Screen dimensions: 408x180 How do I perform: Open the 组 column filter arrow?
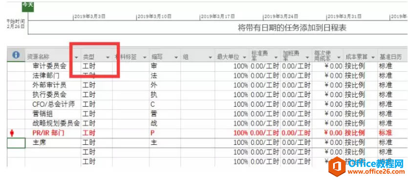tap(210, 57)
